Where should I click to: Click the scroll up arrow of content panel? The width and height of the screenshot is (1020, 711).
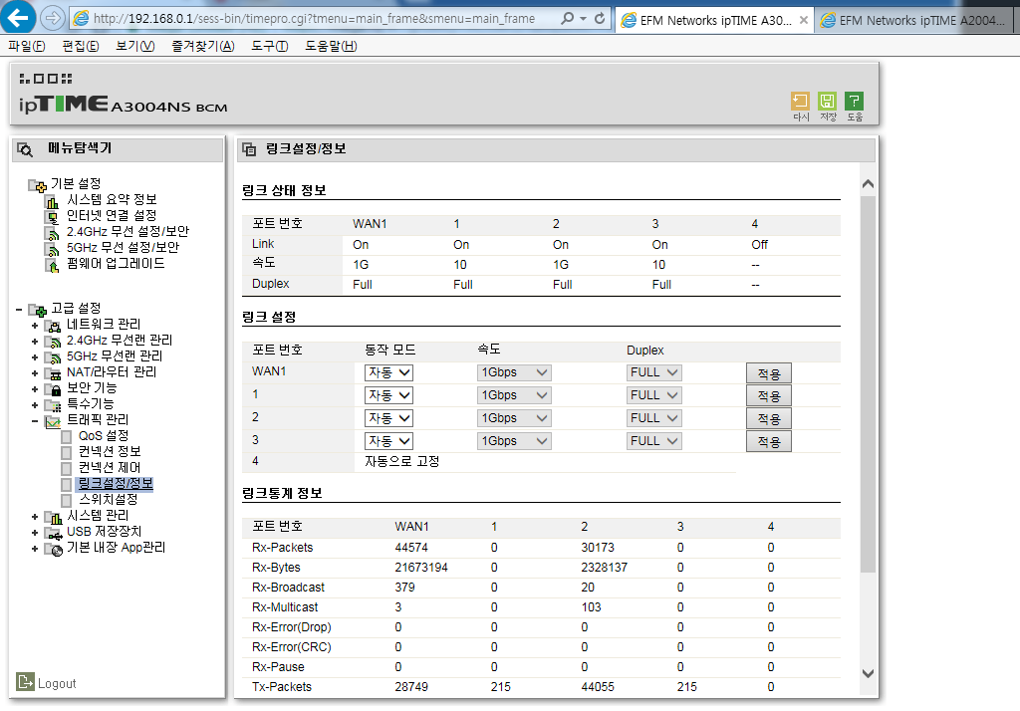click(x=868, y=184)
